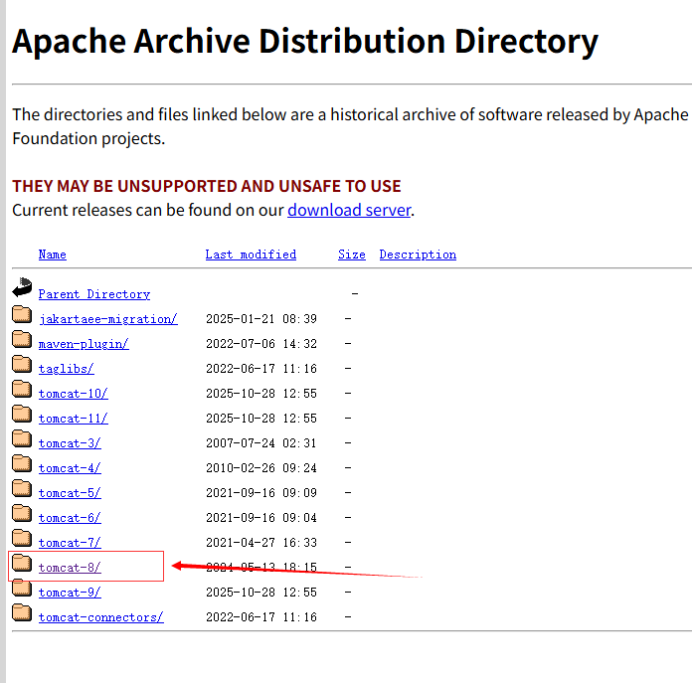Screen dimensions: 692x683
Task: Click the folder icon next to maven-plugin/
Action: click(22, 339)
